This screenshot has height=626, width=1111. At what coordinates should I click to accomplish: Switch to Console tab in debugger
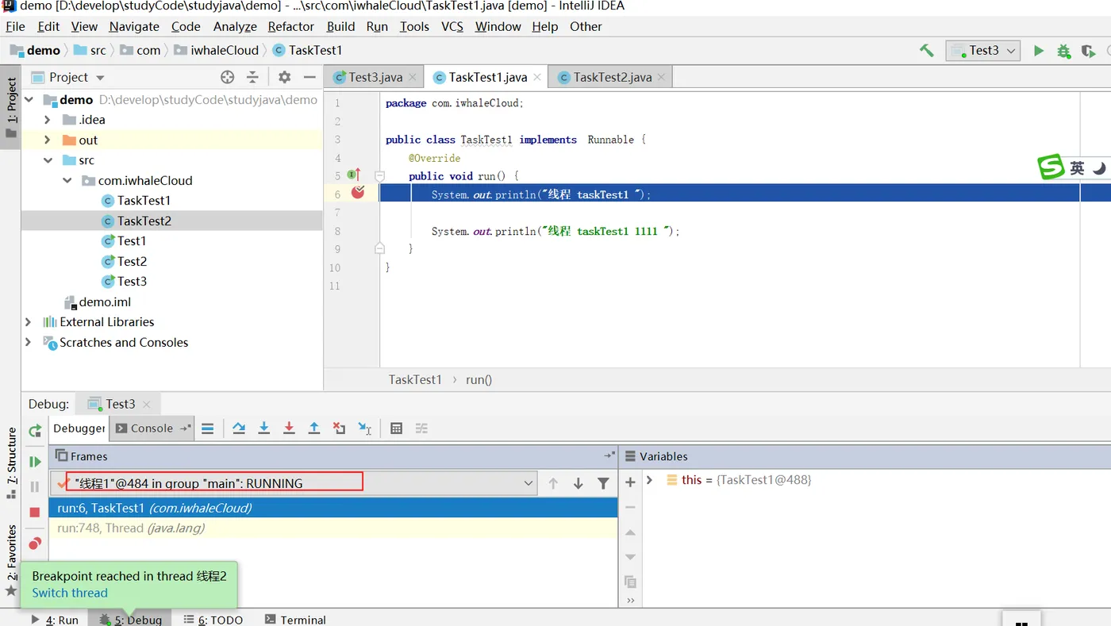pyautogui.click(x=152, y=428)
